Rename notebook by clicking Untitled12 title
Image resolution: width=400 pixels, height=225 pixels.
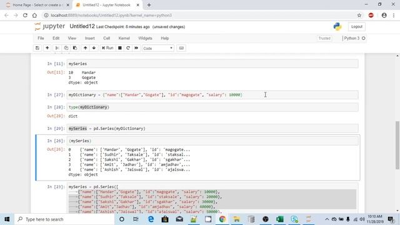(82, 26)
